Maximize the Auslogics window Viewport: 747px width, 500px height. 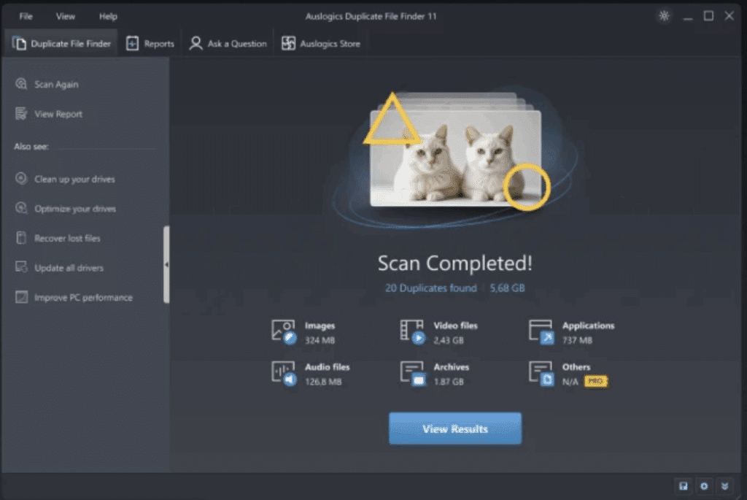pos(708,16)
